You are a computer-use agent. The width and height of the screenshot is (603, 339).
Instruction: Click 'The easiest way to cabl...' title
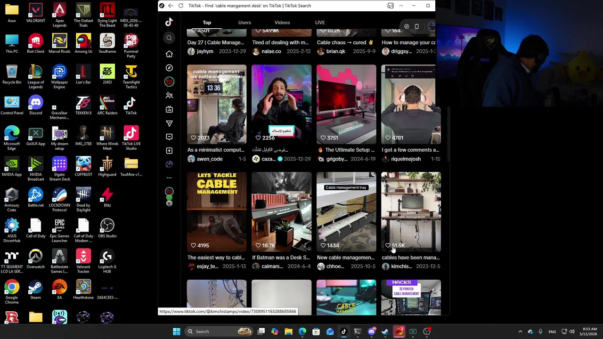[216, 258]
